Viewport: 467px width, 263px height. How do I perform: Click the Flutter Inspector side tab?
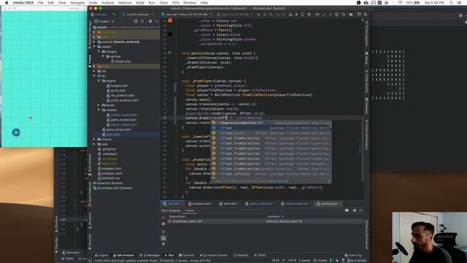pos(366,34)
